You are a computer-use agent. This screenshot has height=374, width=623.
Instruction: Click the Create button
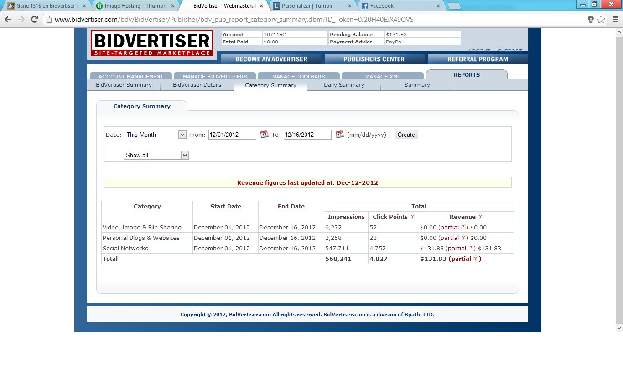[406, 135]
